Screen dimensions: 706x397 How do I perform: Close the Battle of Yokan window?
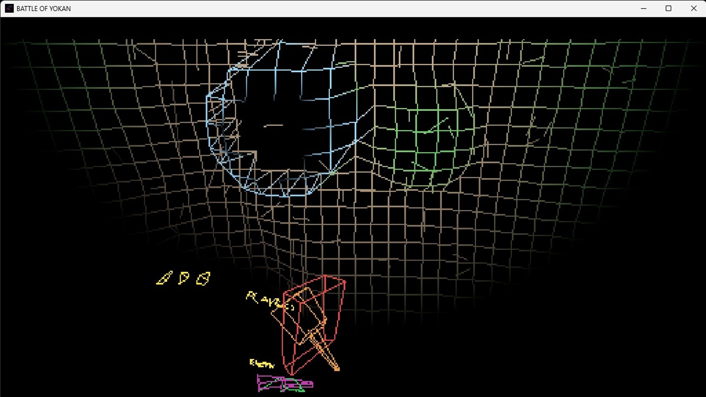coord(693,8)
